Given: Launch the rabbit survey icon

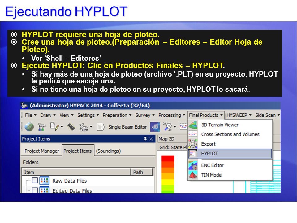Looking at the screenshot, I should point(84,127).
